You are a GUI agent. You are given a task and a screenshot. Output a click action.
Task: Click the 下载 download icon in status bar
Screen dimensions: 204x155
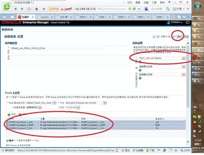point(148,150)
